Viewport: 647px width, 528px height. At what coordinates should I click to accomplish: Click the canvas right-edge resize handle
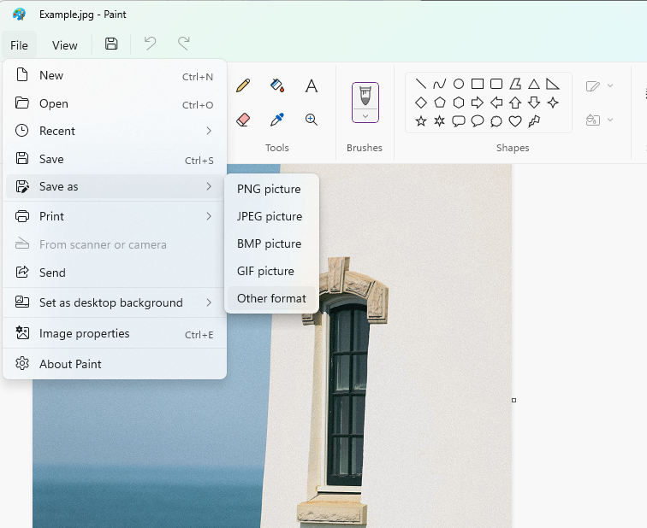(513, 400)
